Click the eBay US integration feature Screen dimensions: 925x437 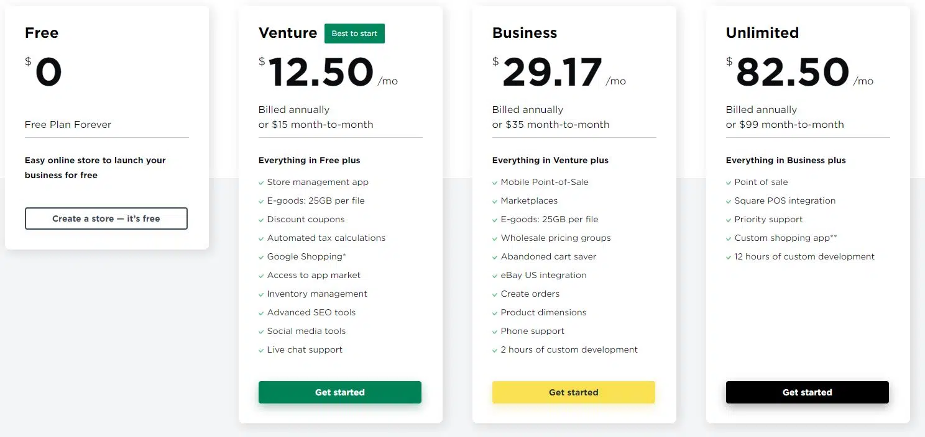coord(543,275)
